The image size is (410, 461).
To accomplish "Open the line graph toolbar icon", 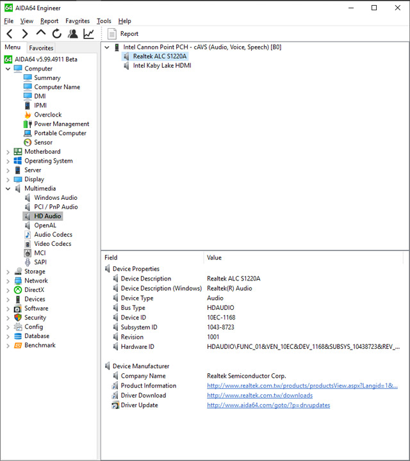I will tap(88, 34).
